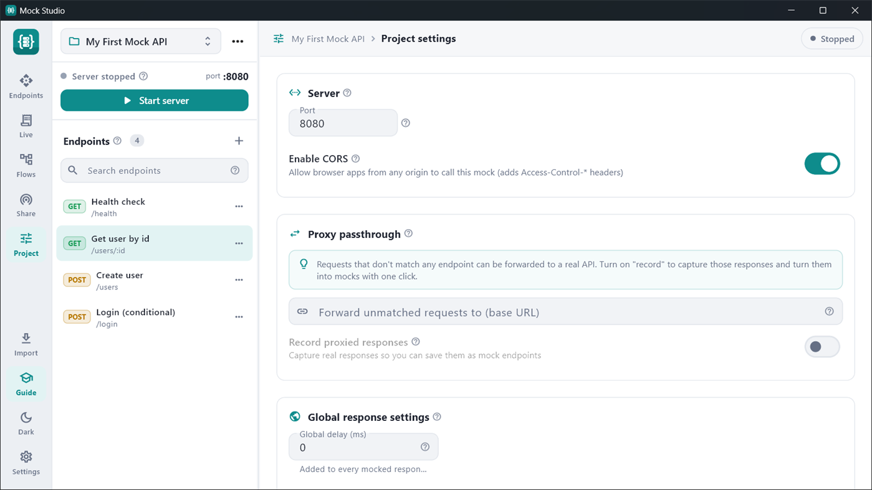This screenshot has width=872, height=490.
Task: Click the Stopped status button
Action: pyautogui.click(x=832, y=39)
